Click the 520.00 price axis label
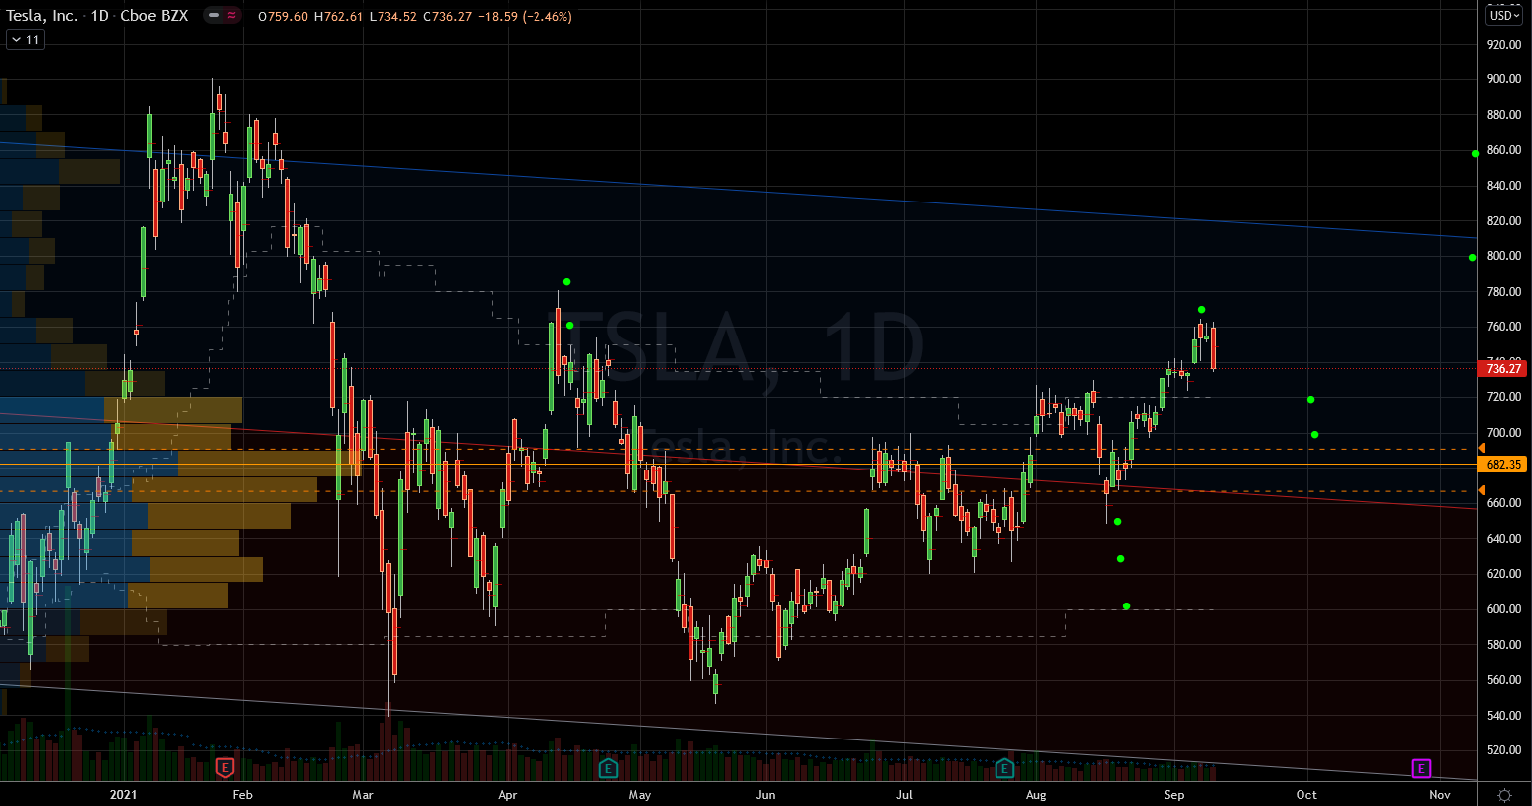This screenshot has width=1532, height=806. click(x=1504, y=750)
